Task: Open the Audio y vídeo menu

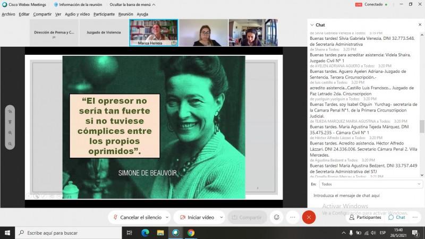Action: [78, 14]
